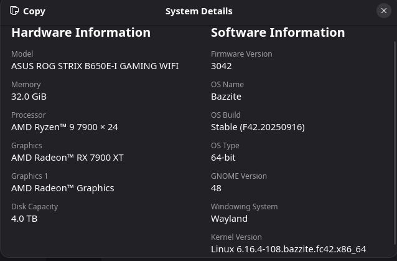Click the "Windowing System" field label
This screenshot has width=397, height=261.
(x=245, y=207)
